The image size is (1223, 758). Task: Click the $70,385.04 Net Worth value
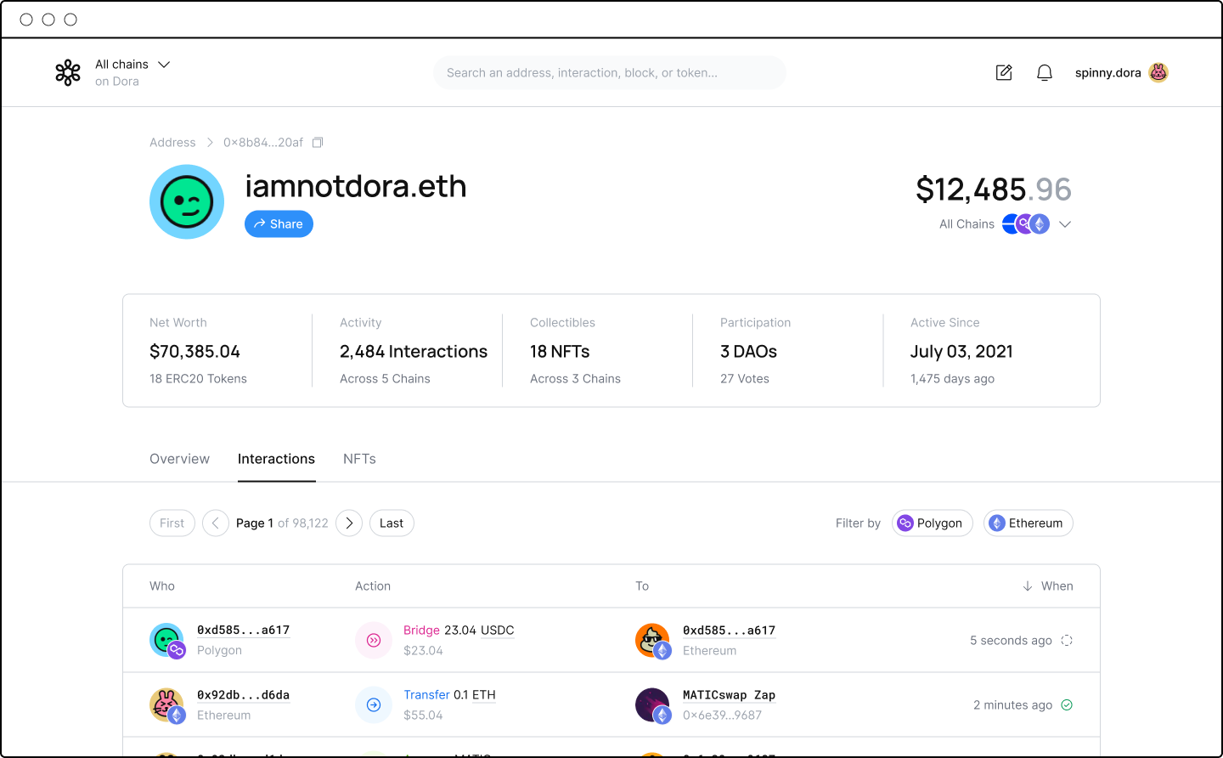[x=194, y=352]
